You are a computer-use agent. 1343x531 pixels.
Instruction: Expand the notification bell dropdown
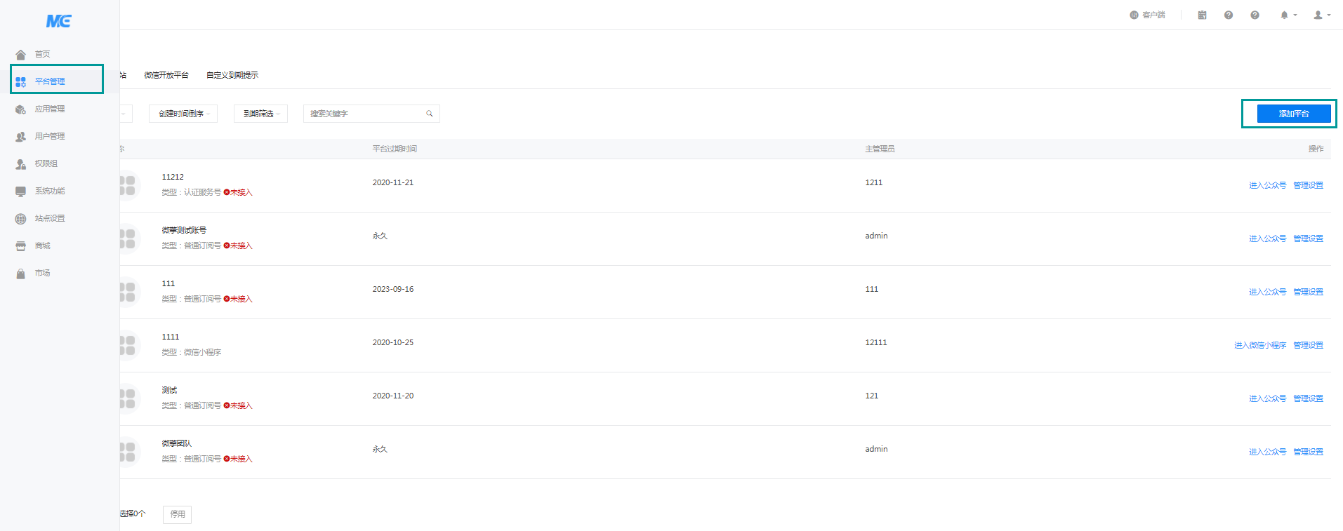tap(1287, 15)
